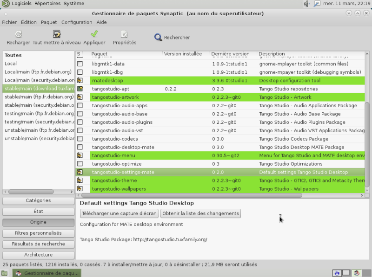Screen dimensions: 372x277
Task: Click the MATE logo menu icon
Action: click(6, 4)
